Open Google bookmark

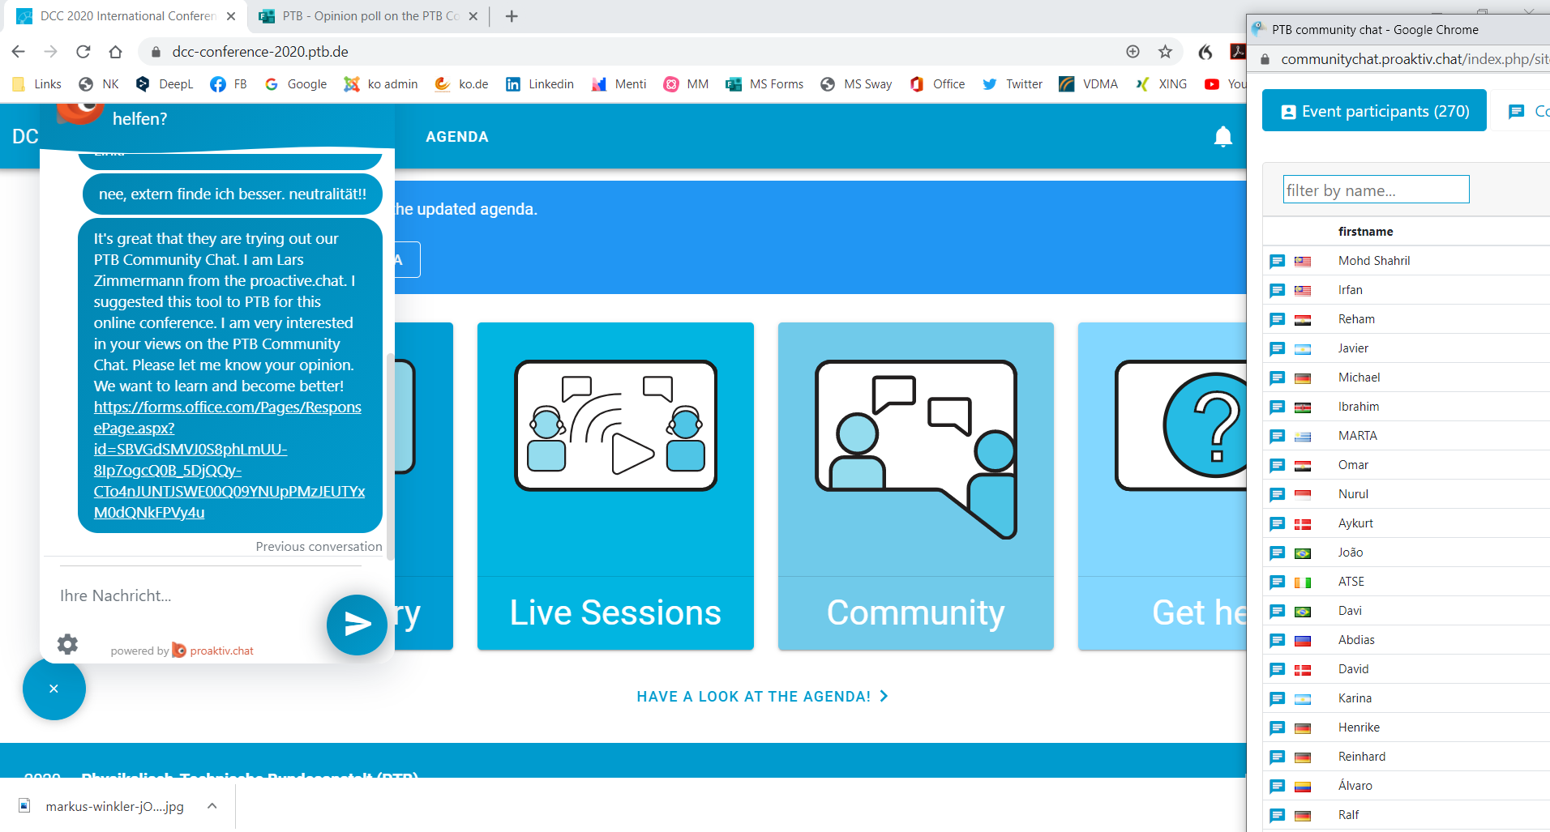click(x=296, y=84)
